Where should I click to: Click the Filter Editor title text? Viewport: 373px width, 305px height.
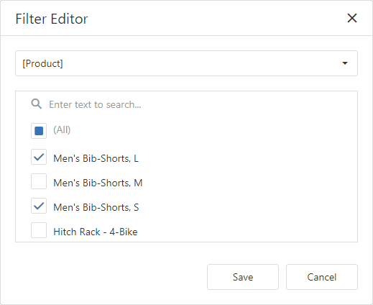[x=52, y=19]
